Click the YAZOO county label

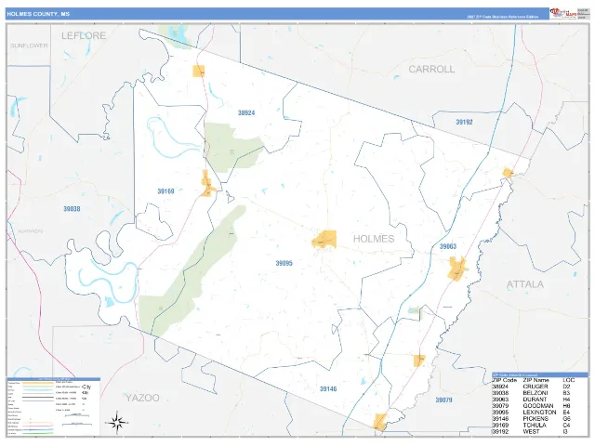[142, 398]
